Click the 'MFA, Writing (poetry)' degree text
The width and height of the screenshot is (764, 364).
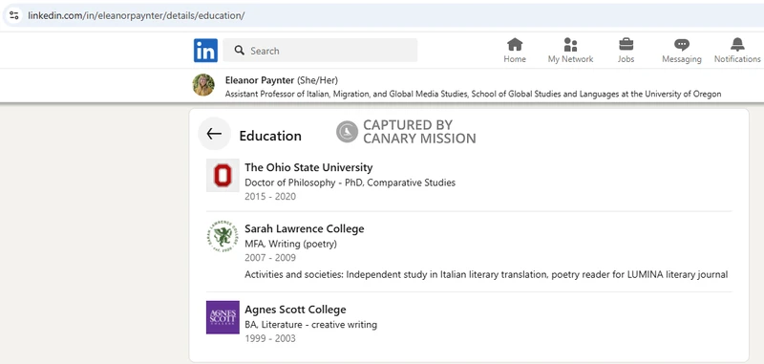pos(290,245)
